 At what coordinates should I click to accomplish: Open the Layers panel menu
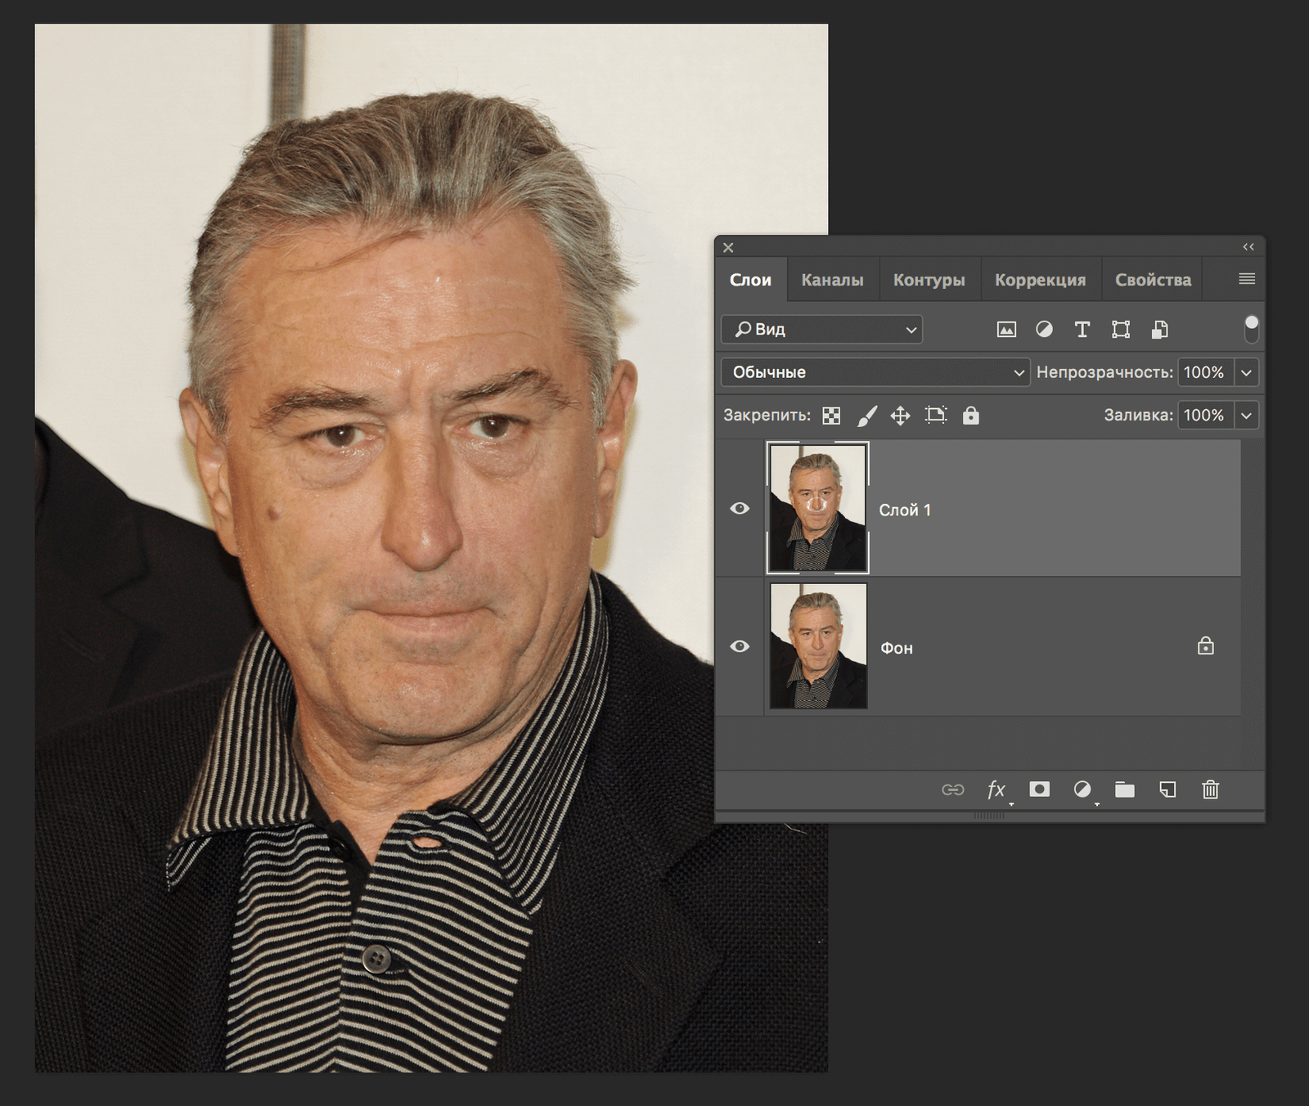pyautogui.click(x=1244, y=278)
